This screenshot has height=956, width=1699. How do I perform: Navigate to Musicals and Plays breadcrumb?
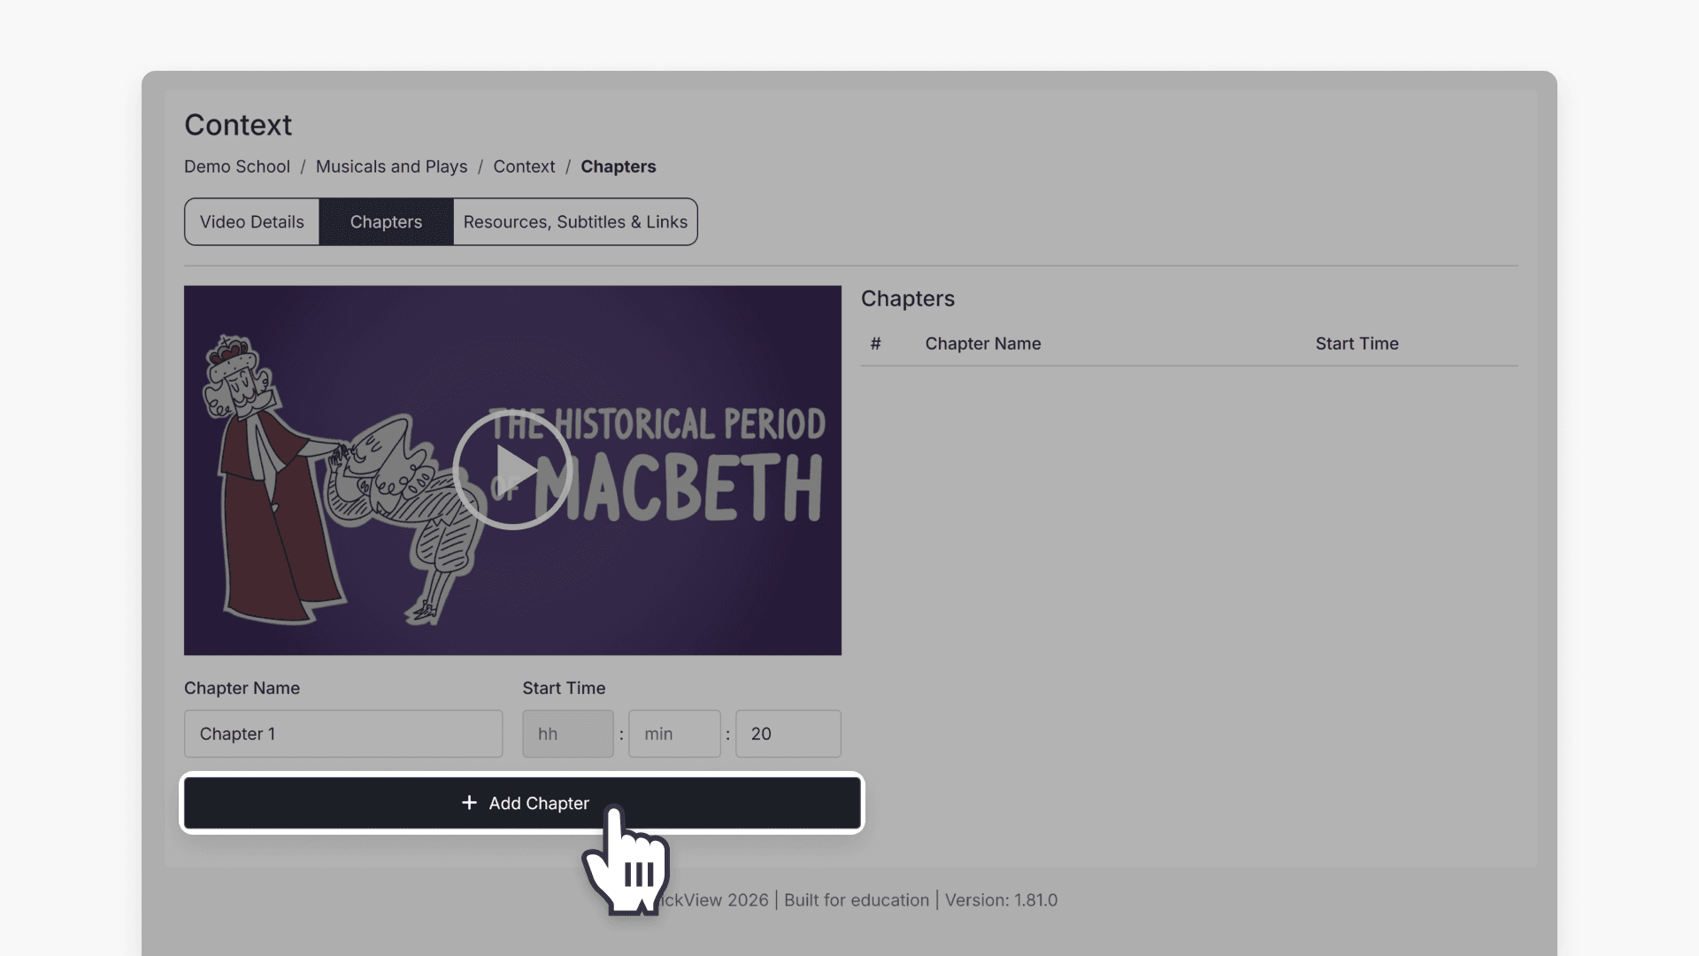coord(391,166)
